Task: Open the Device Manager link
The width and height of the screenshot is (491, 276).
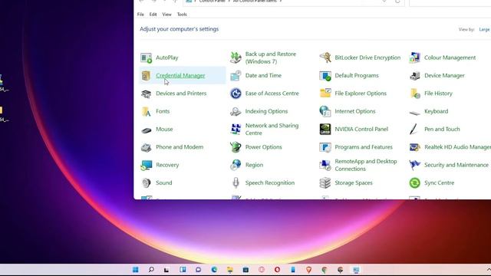Action: click(444, 75)
